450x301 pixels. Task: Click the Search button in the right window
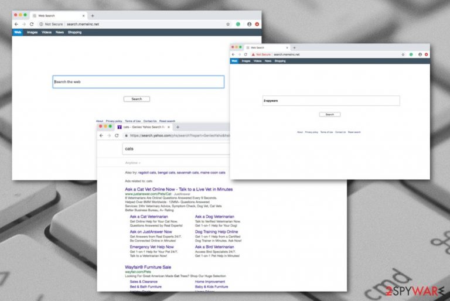pyautogui.click(x=330, y=115)
